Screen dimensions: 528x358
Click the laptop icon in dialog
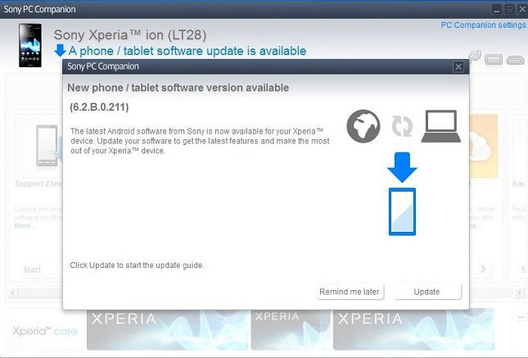point(440,126)
